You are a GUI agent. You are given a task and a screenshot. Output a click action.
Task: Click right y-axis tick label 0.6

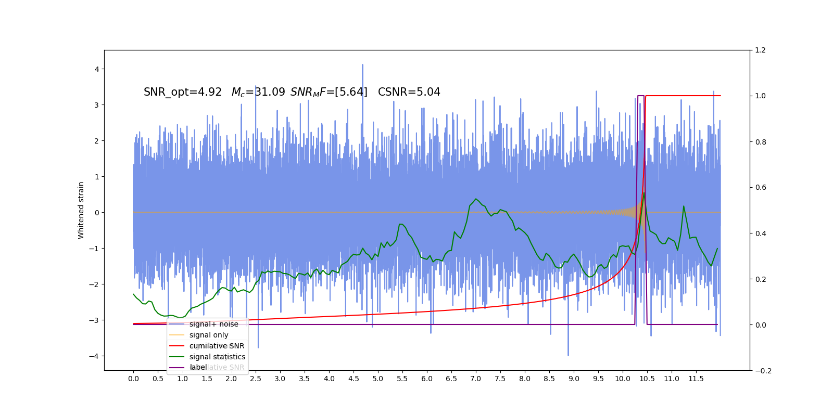[x=761, y=188]
